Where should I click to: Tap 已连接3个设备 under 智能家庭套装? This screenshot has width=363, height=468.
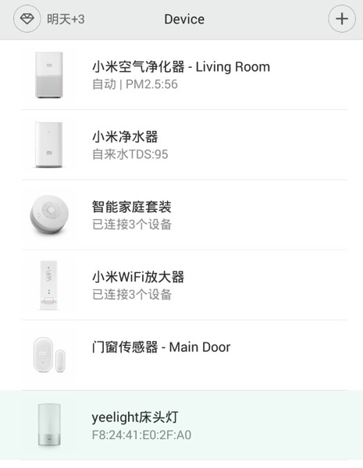click(x=132, y=225)
